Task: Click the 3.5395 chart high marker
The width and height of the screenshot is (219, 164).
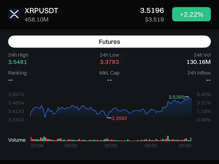Action: [176, 97]
